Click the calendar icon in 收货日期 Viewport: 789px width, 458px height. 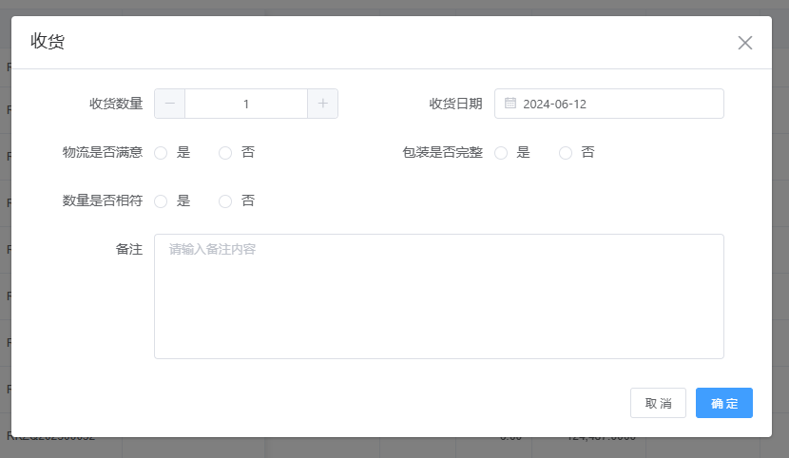pos(510,104)
